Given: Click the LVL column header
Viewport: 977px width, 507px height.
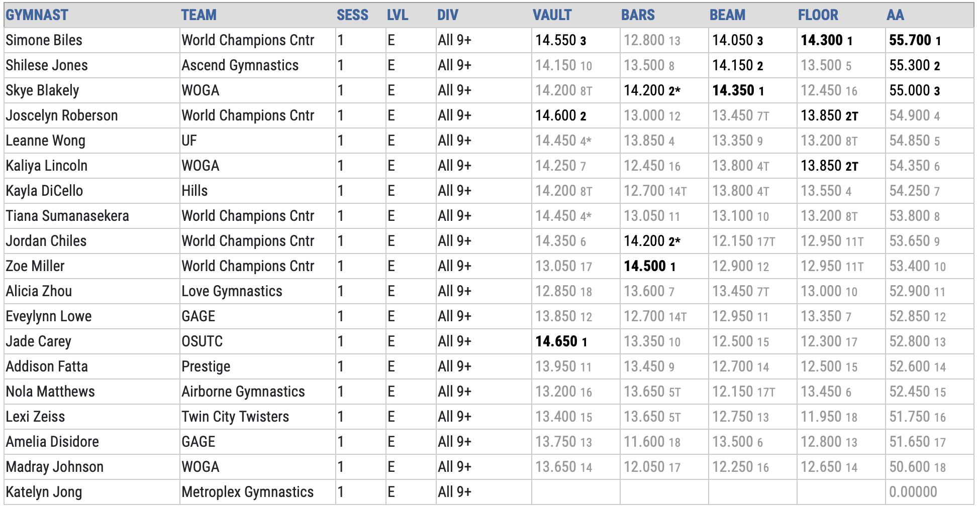Looking at the screenshot, I should (397, 15).
